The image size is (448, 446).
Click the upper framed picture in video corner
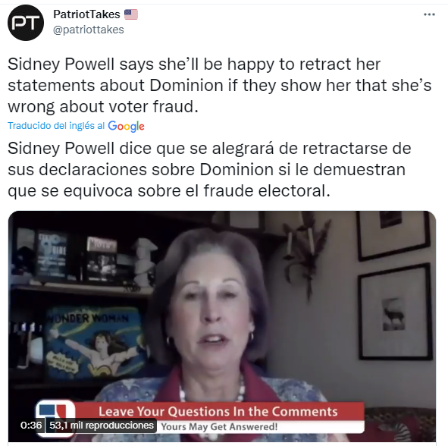(393, 234)
